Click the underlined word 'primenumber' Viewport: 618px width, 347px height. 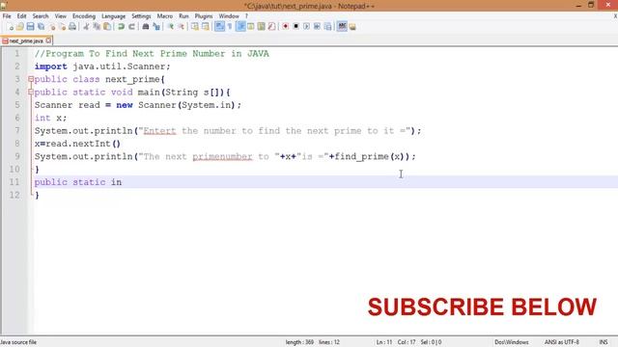coord(222,156)
